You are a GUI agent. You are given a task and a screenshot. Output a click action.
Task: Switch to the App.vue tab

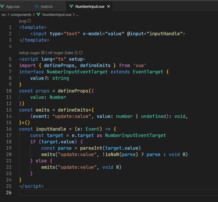click(x=13, y=7)
